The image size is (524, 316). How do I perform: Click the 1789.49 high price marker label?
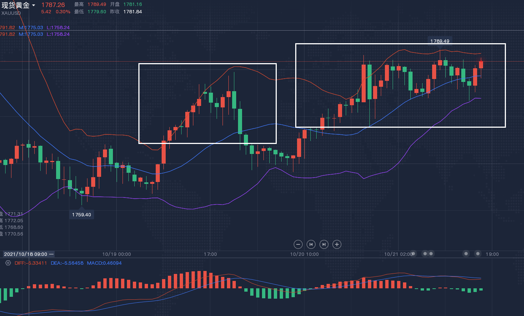(440, 41)
